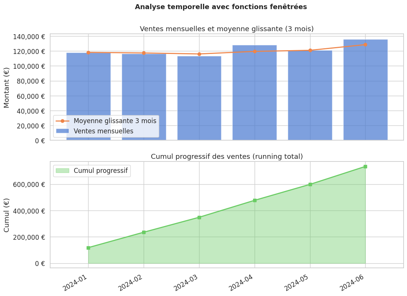Image resolution: width=407 pixels, height=296 pixels.
Task: Click the 'Montant (€)' y-axis title
Action: (6, 87)
